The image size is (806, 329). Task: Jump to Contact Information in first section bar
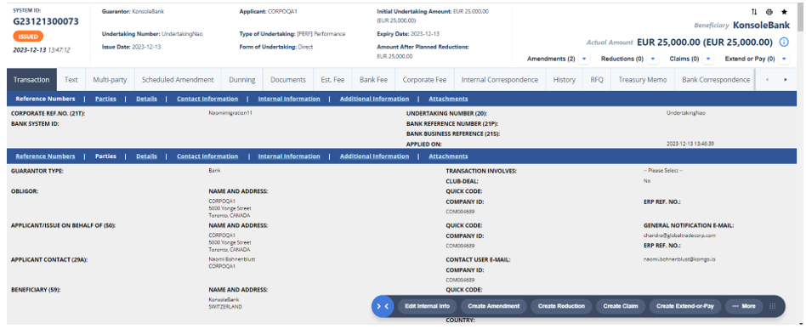[x=207, y=99]
